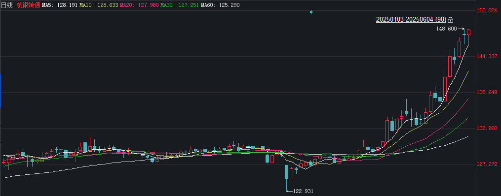Screen dimensions: 501x196
Task: Click the 138.649 price axis label
Action: point(487,93)
